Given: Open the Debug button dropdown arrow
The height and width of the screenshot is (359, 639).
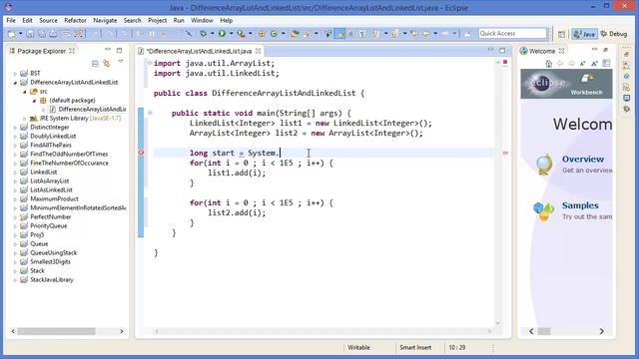Looking at the screenshot, I should click(212, 34).
